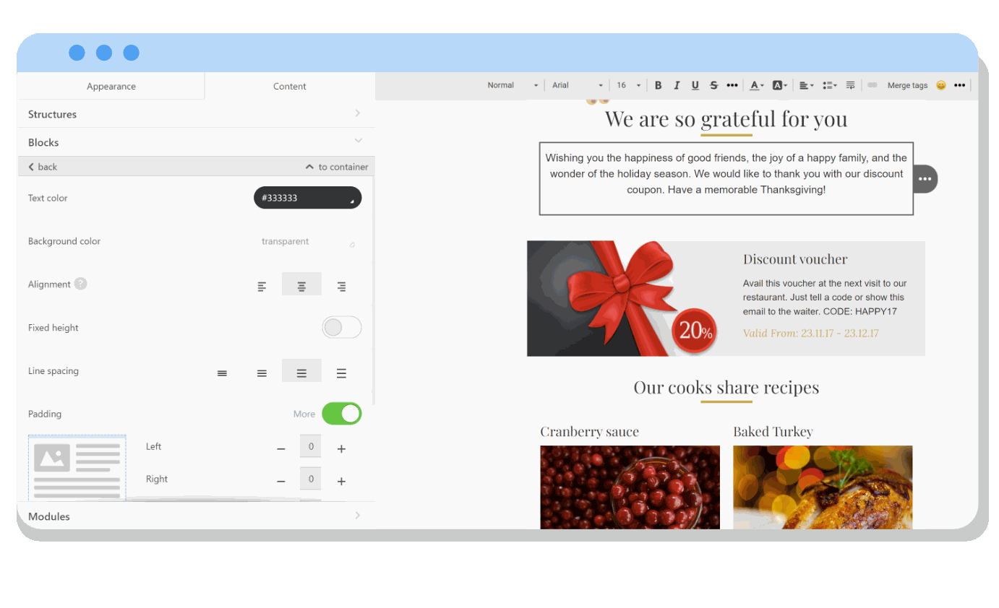
Task: Open the far-right toolbar overflow dots
Action: point(959,85)
